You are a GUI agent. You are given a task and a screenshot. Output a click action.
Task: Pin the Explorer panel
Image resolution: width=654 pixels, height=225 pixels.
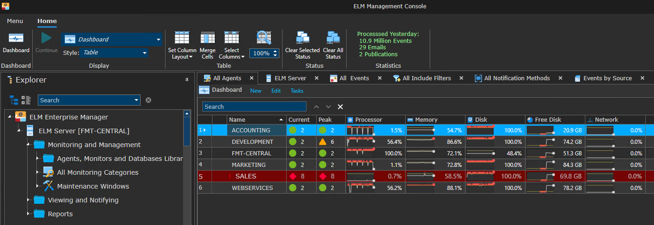[x=187, y=80]
